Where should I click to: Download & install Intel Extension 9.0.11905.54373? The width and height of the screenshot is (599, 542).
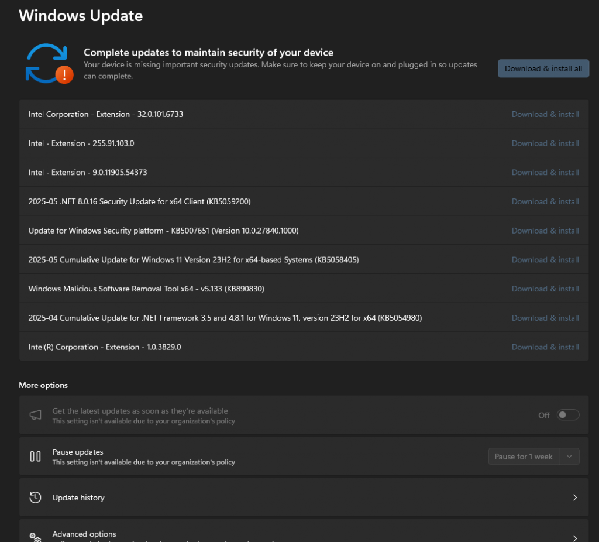click(x=545, y=173)
